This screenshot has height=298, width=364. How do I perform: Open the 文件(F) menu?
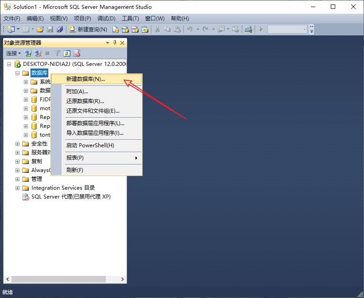click(12, 18)
